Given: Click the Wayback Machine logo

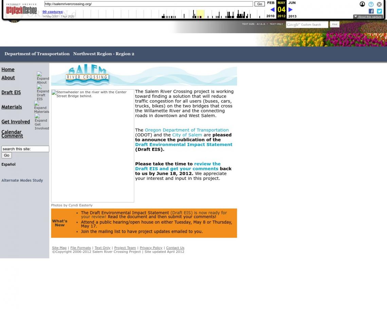Looking at the screenshot, I should (21, 9).
